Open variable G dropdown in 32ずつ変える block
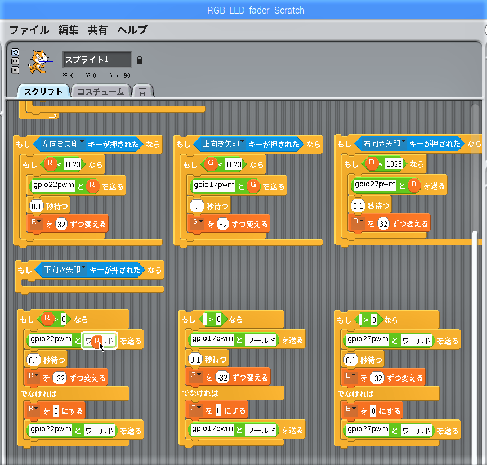Viewport: 487px width, 465px height. coord(197,222)
